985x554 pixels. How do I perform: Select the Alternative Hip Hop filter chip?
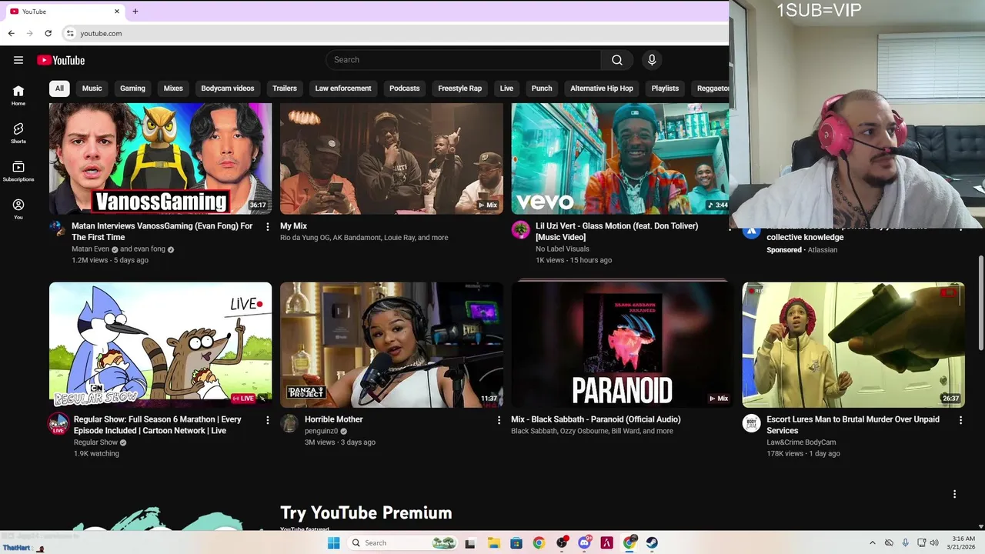coord(602,88)
